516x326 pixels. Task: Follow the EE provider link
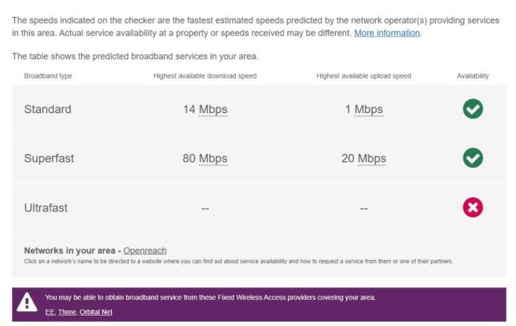click(50, 312)
